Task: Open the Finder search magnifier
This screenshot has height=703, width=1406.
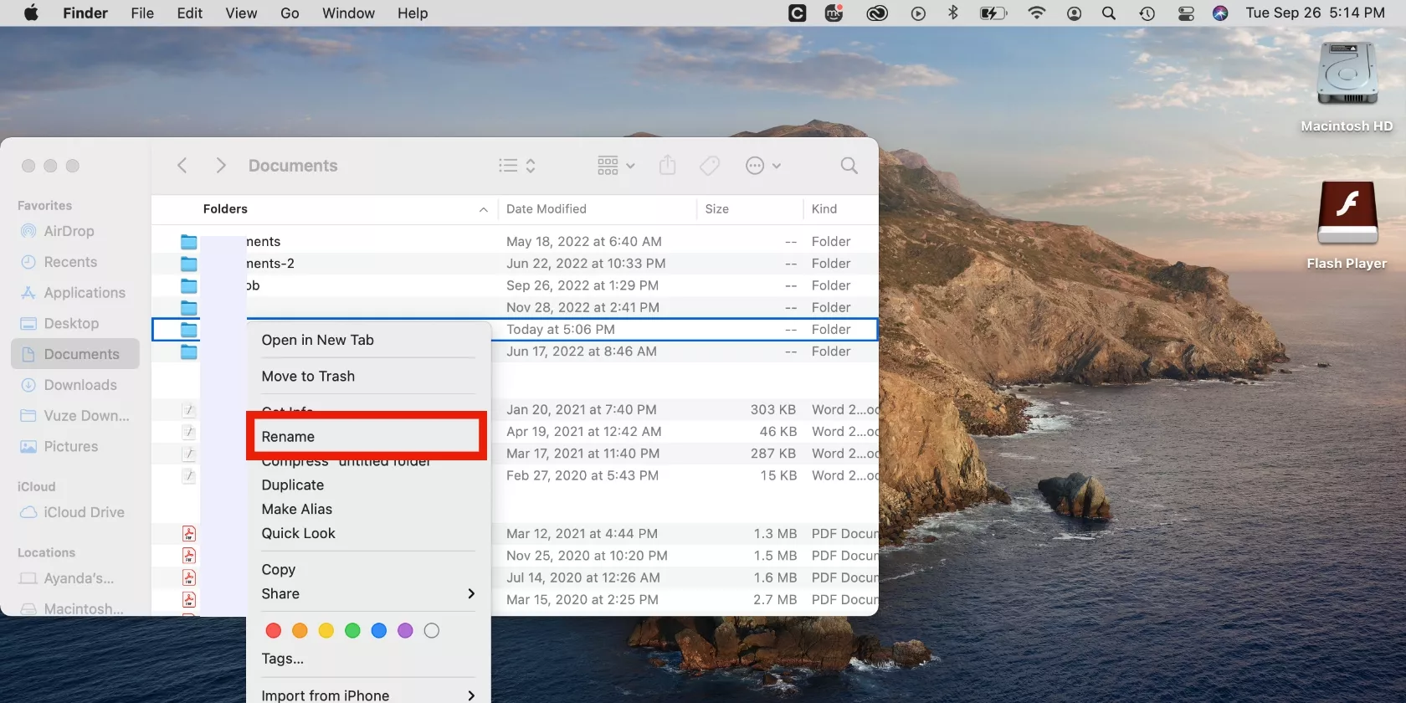Action: click(849, 166)
